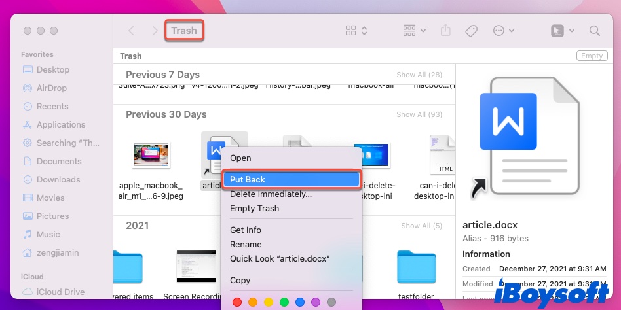Image resolution: width=621 pixels, height=310 pixels.
Task: Open the Group By dropdown
Action: coord(415,31)
